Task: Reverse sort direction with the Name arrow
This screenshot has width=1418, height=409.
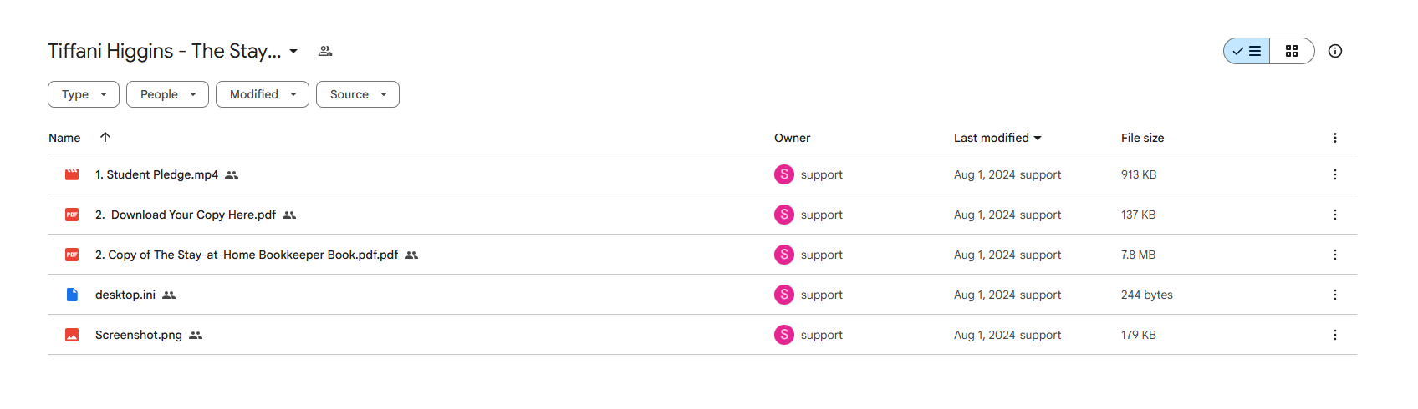Action: coord(105,137)
